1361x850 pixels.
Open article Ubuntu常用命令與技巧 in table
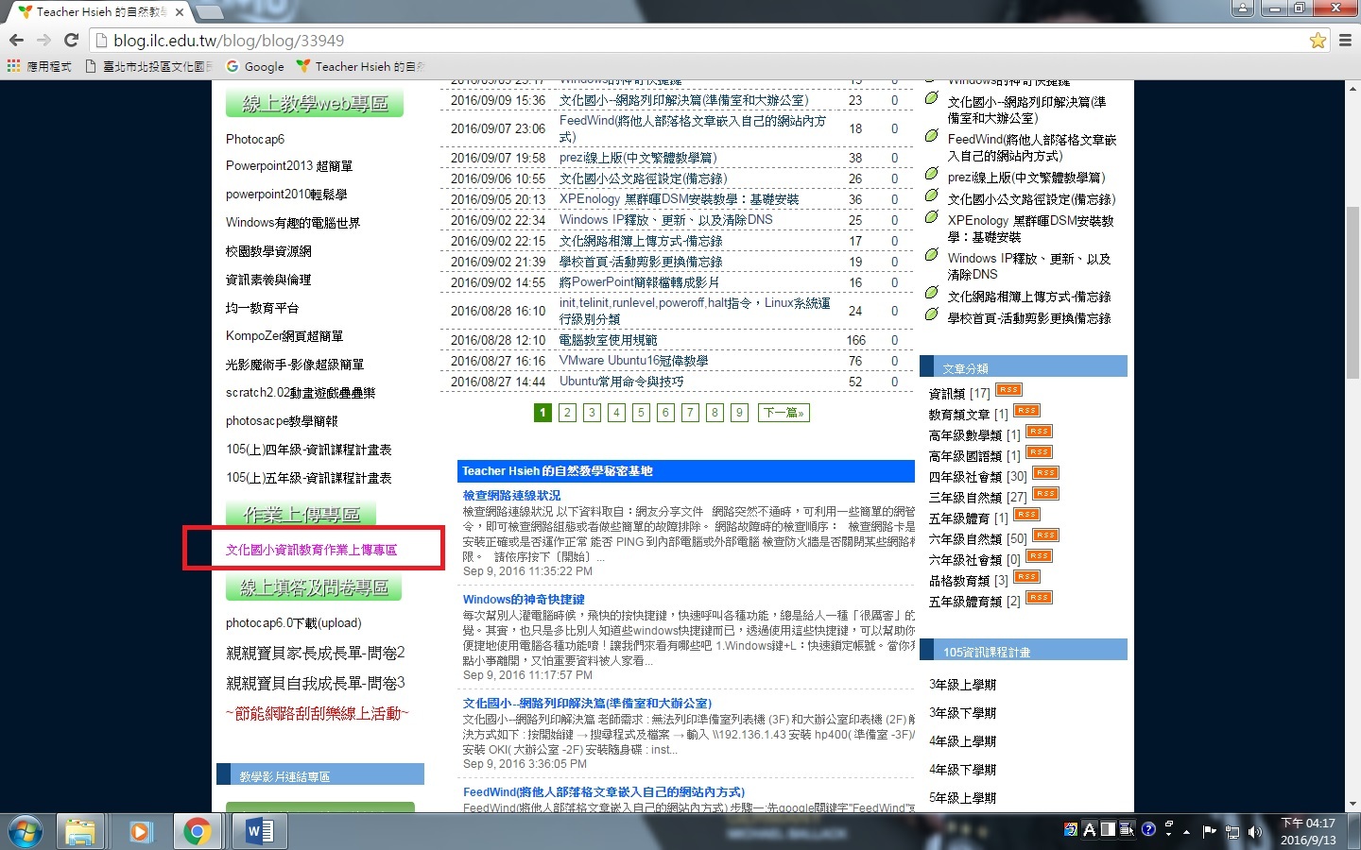point(621,382)
